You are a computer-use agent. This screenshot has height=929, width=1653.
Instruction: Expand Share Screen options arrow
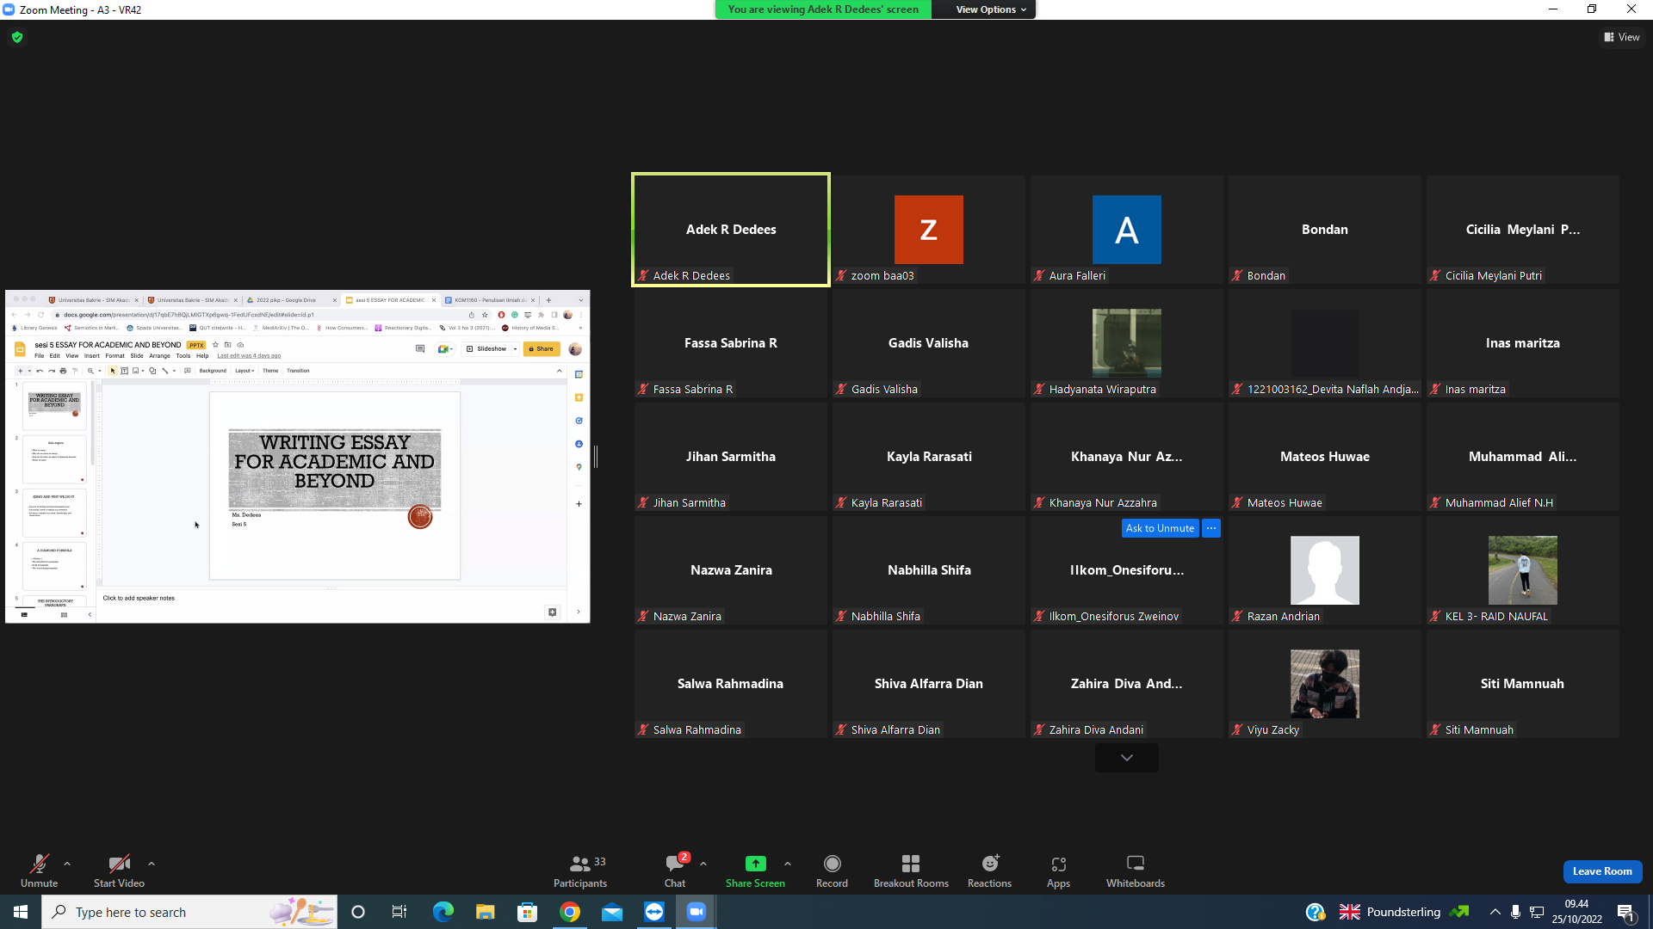[x=788, y=863]
